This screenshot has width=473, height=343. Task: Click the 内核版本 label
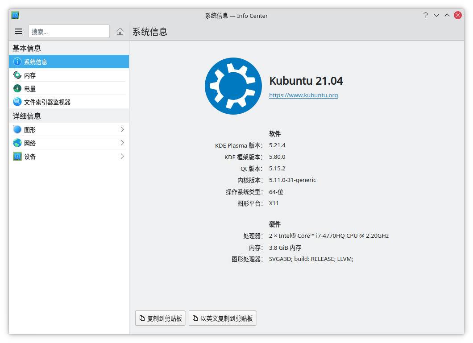point(250,180)
